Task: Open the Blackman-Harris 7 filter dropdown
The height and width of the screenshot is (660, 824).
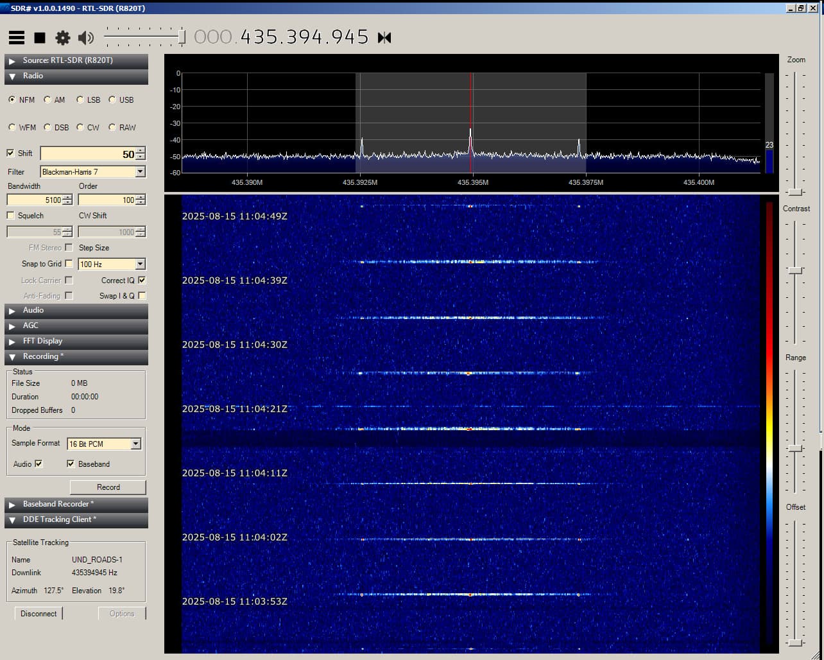Action: [x=140, y=172]
